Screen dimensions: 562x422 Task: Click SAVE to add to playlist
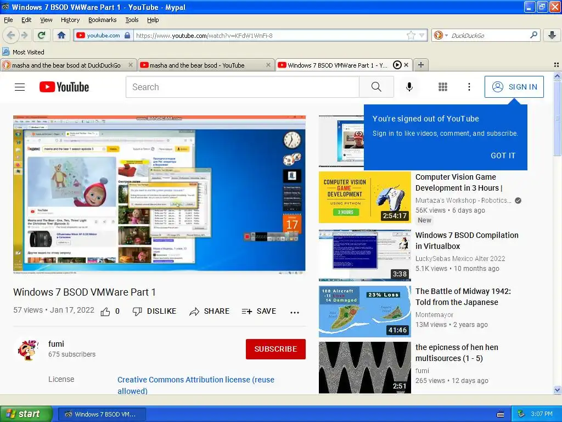click(259, 311)
